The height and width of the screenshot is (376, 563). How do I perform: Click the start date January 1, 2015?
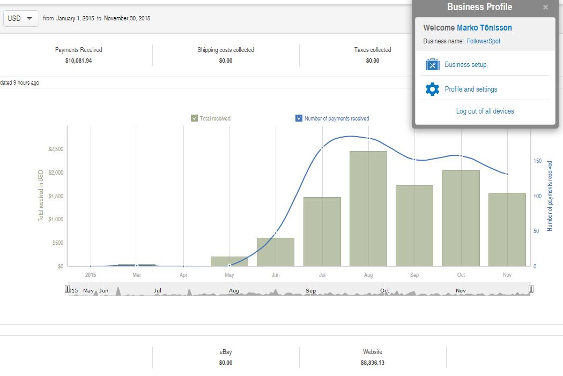coord(75,18)
